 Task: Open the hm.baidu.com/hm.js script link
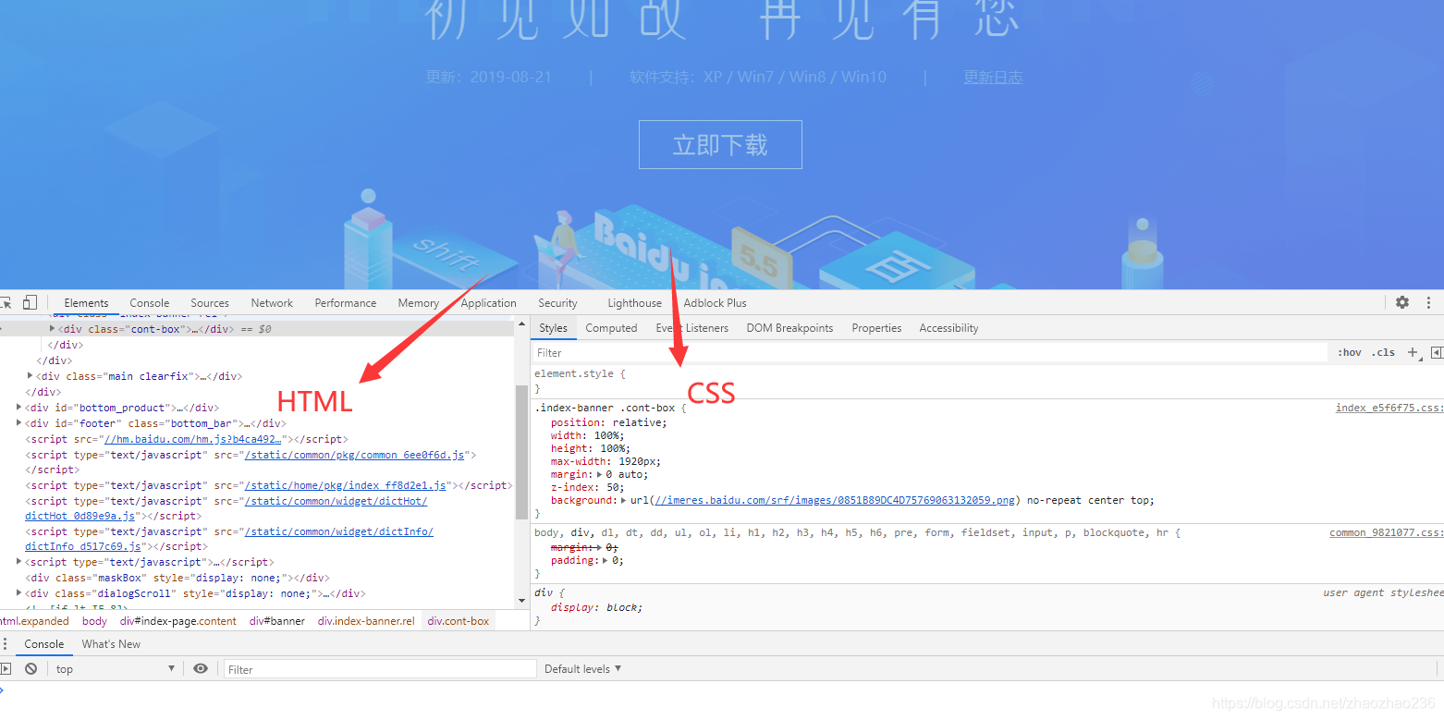coord(192,439)
